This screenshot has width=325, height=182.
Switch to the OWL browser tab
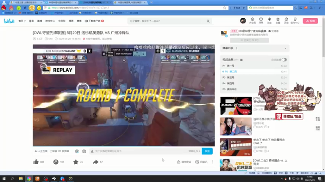point(95,2)
